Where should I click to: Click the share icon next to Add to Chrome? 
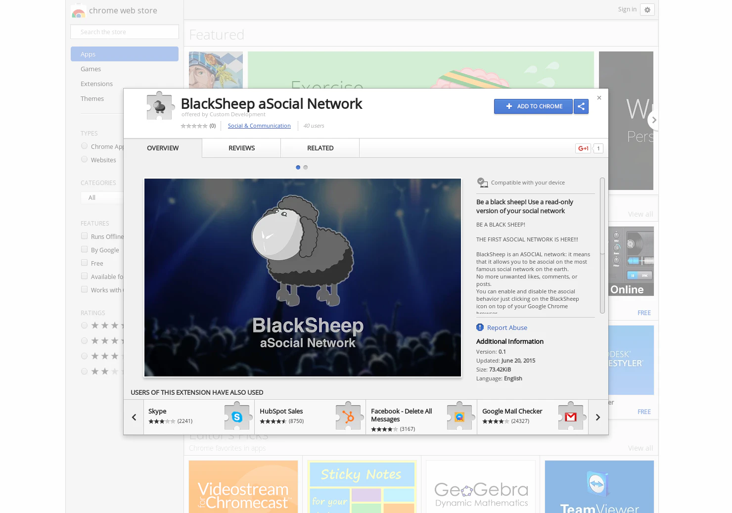coord(581,106)
